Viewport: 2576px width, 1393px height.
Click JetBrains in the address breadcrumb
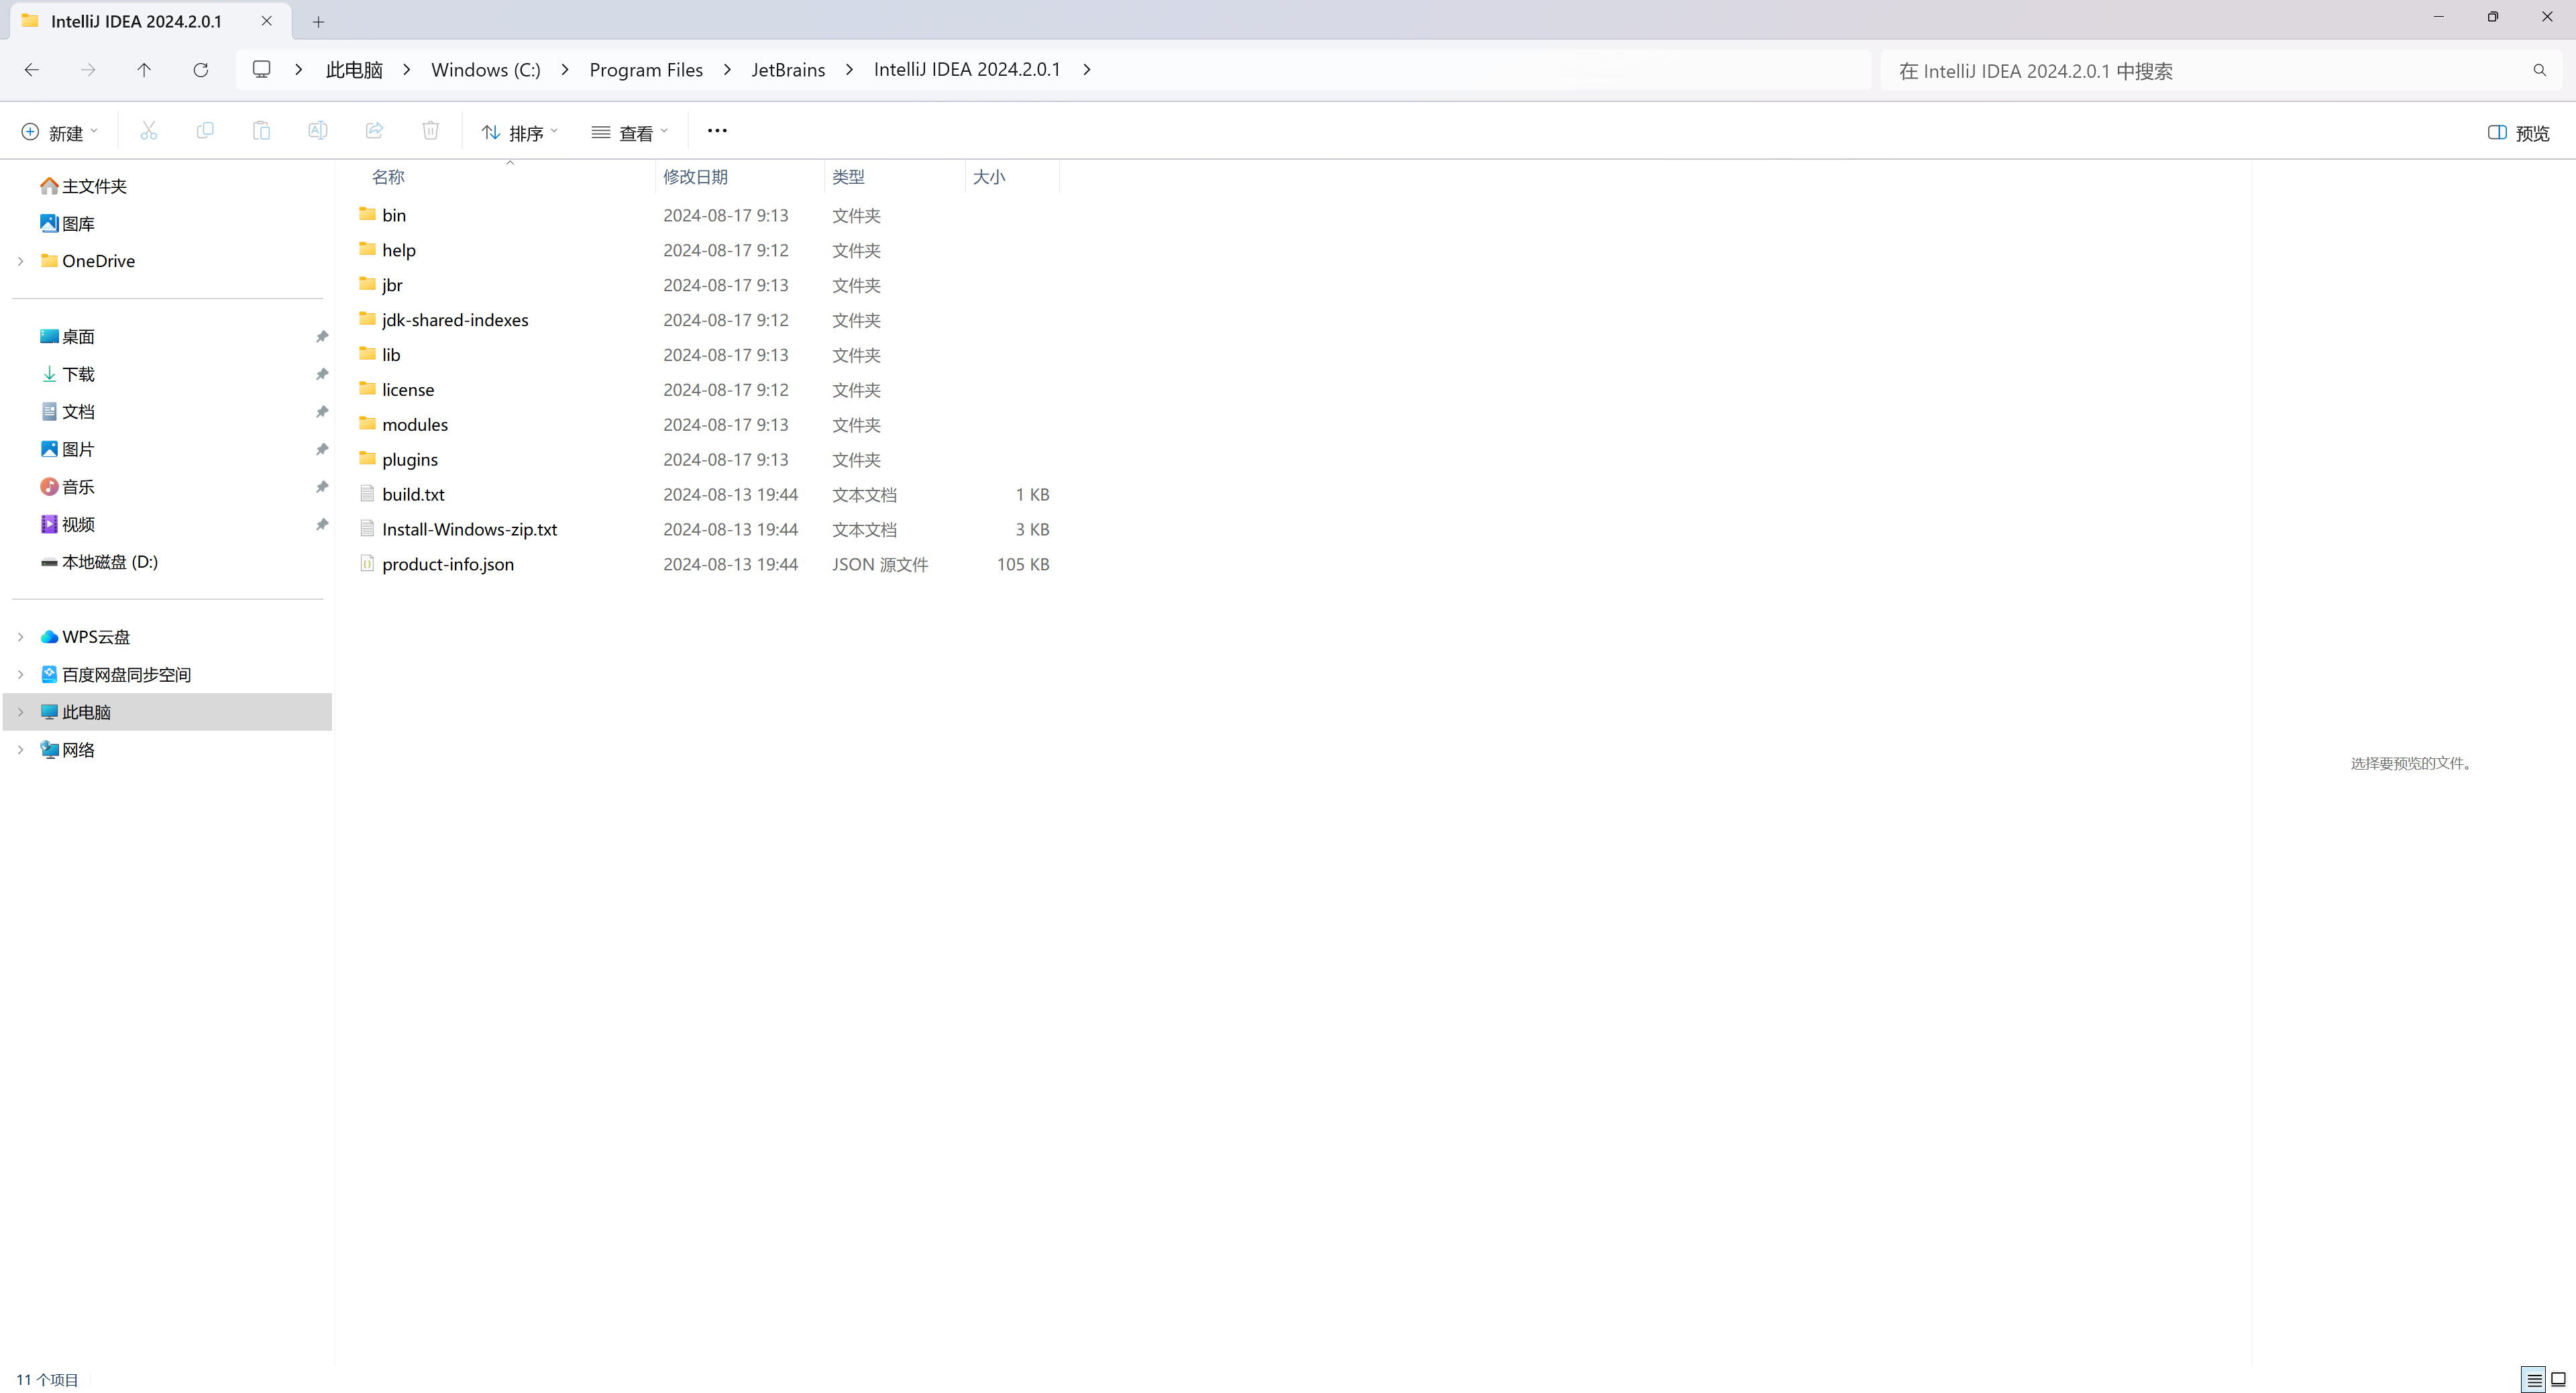tap(788, 70)
